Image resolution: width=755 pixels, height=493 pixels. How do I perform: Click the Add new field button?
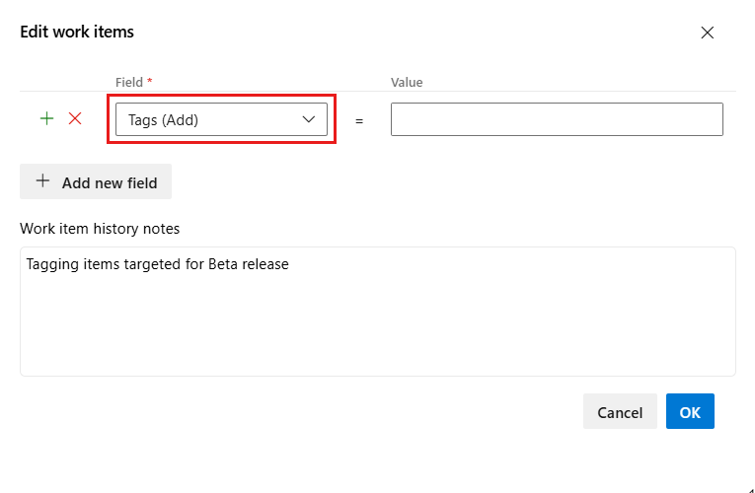point(96,181)
